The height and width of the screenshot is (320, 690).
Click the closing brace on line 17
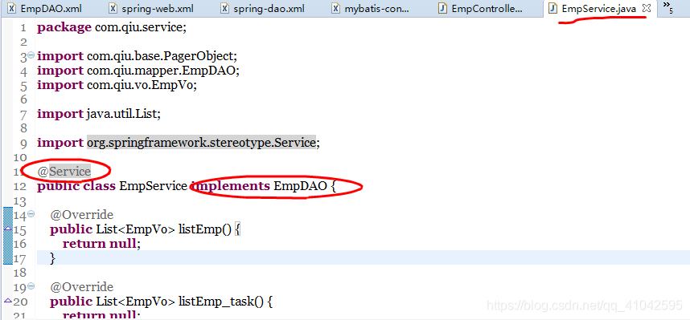pos(53,258)
